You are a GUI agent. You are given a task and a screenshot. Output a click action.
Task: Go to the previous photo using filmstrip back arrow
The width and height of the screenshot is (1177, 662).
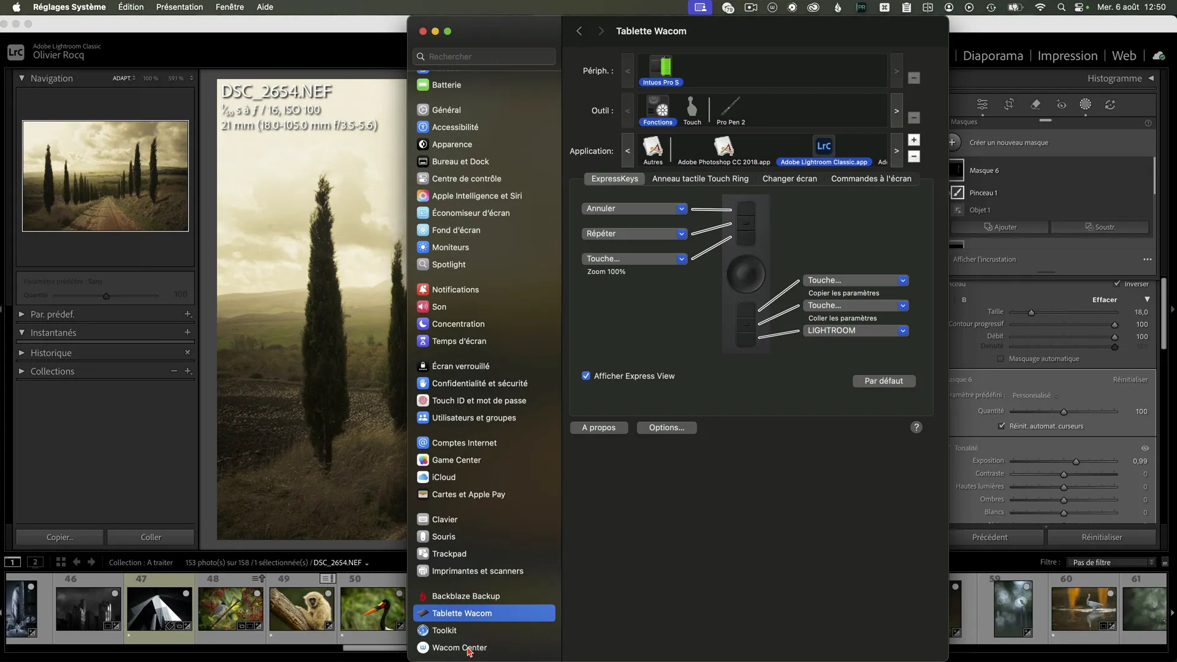tap(77, 561)
